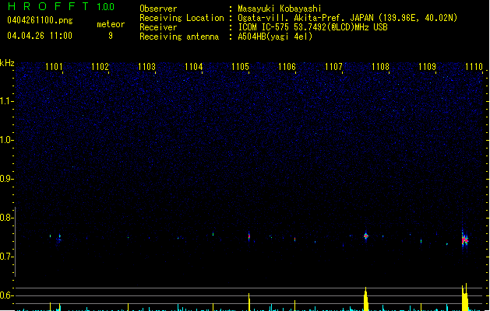Image resolution: width=490 pixels, height=311 pixels.
Task: Click the 1110 time axis marker
Action: (474, 67)
